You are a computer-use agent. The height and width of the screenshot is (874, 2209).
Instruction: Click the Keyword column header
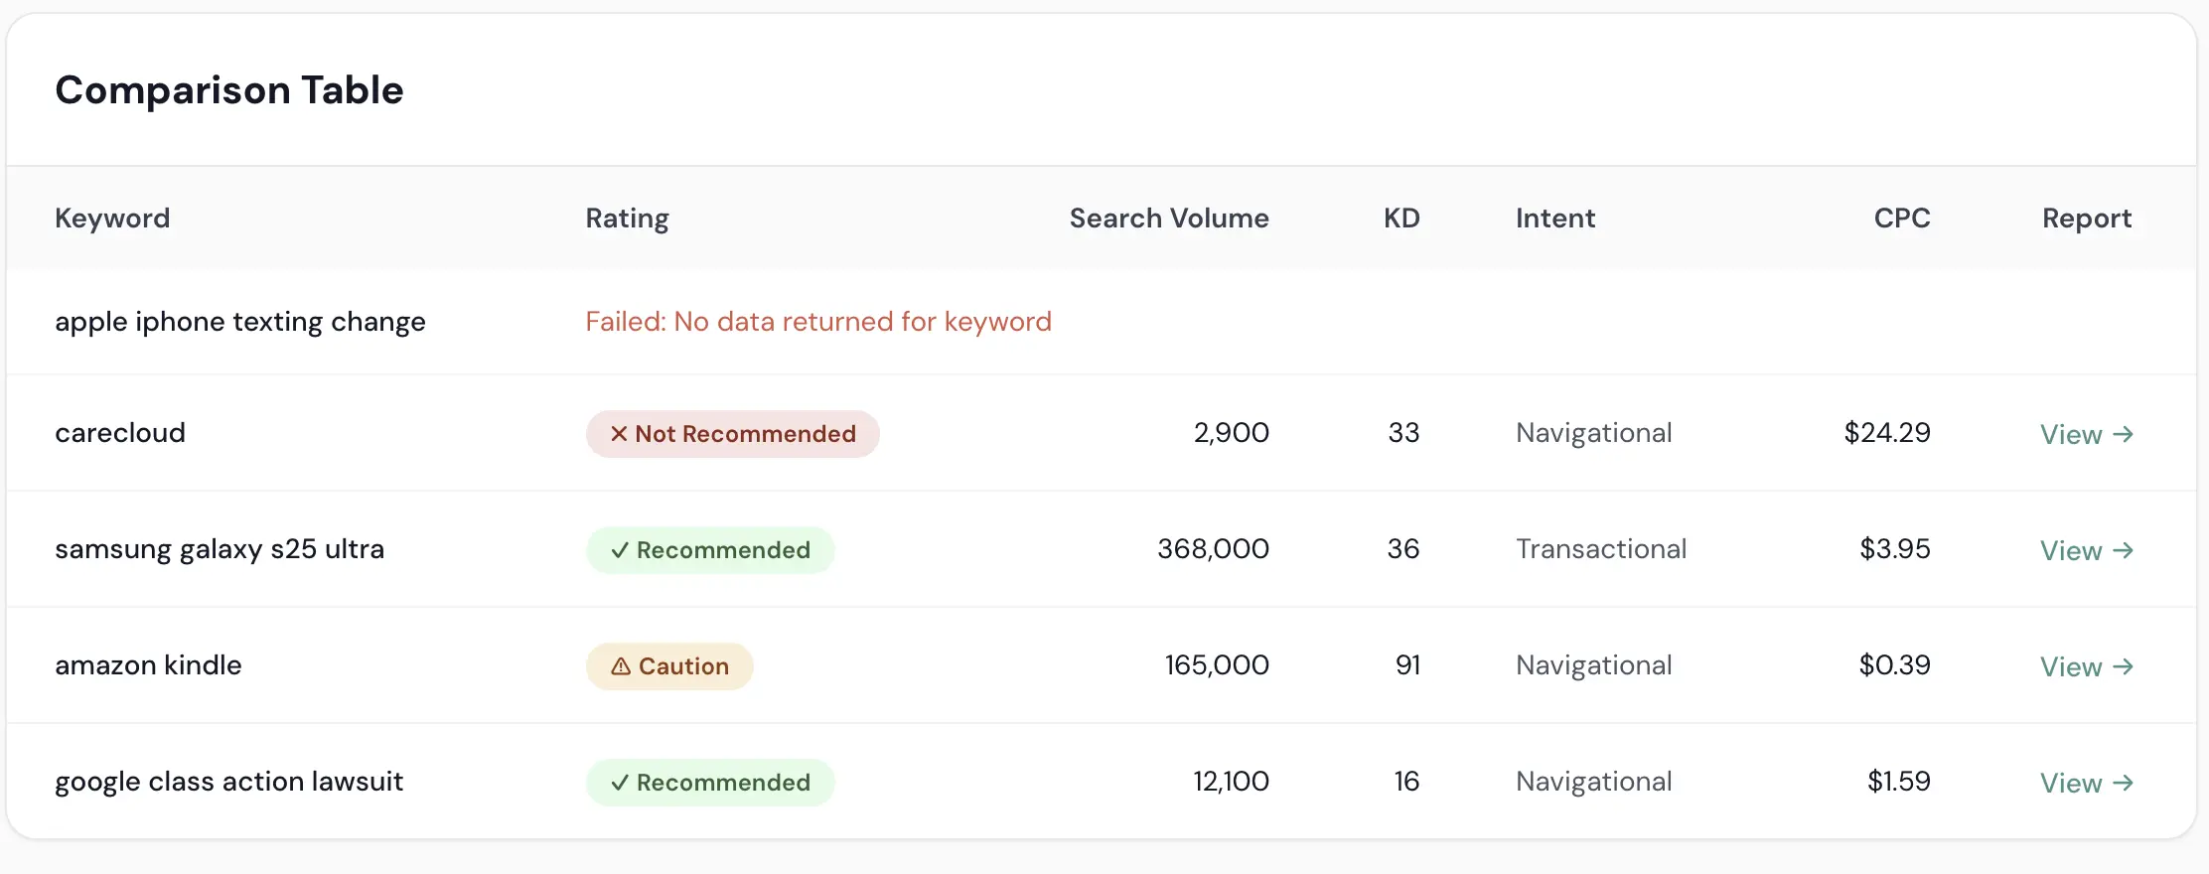(x=112, y=218)
